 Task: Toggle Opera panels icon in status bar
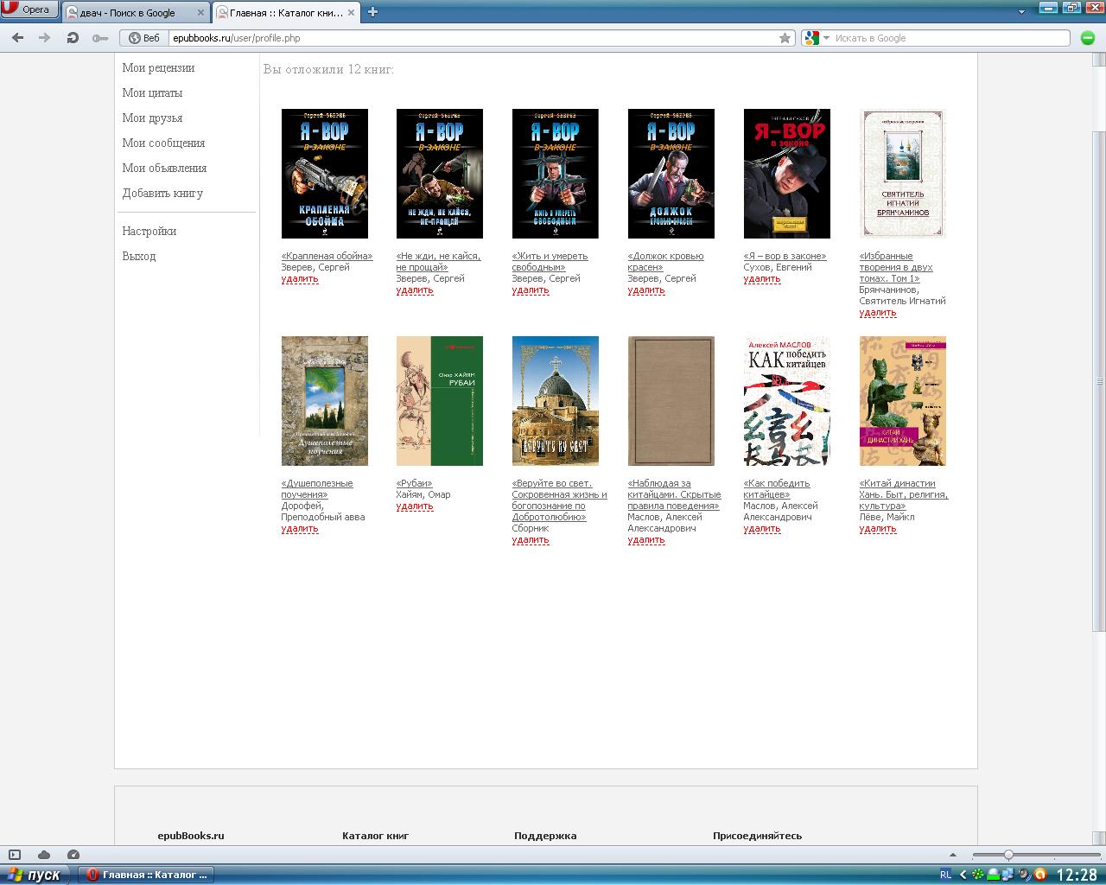click(x=15, y=855)
